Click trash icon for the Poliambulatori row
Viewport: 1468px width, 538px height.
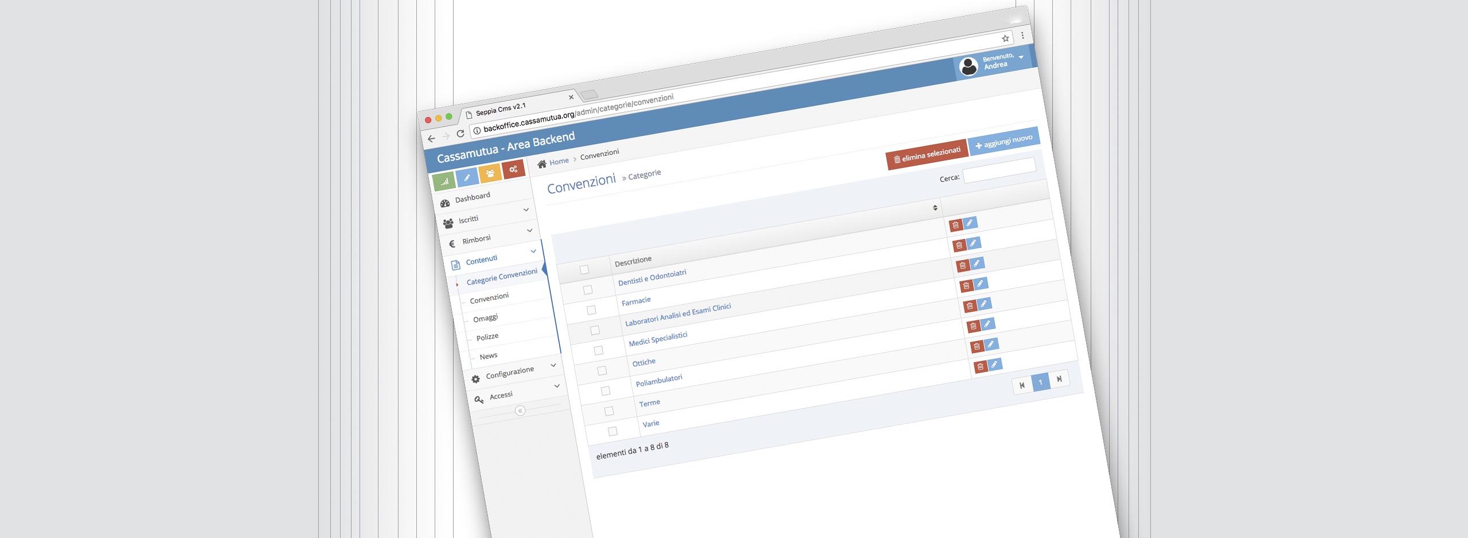tap(973, 327)
